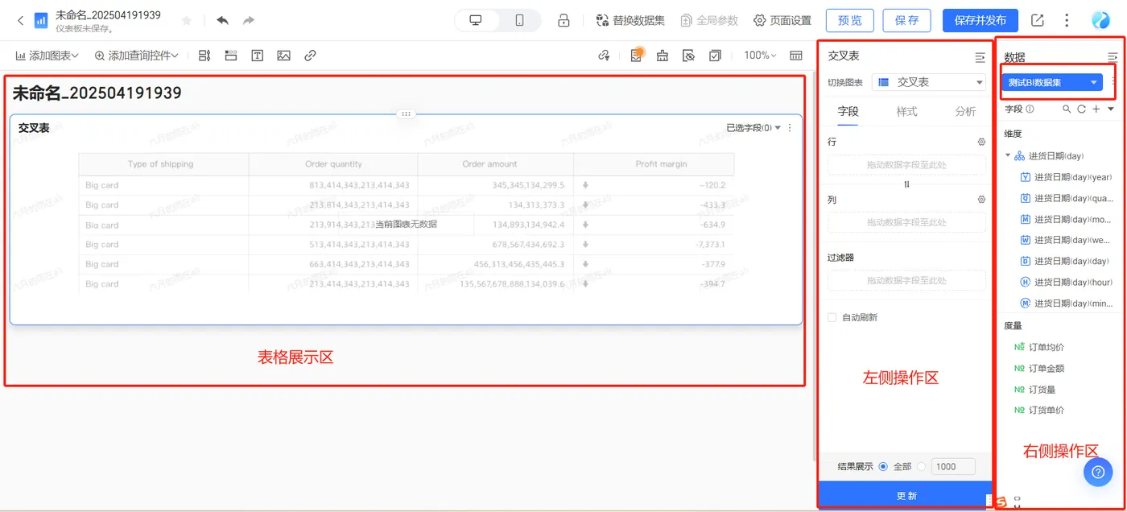Viewport: 1127px width, 512px height.
Task: Insert a text box widget
Action: 257,56
